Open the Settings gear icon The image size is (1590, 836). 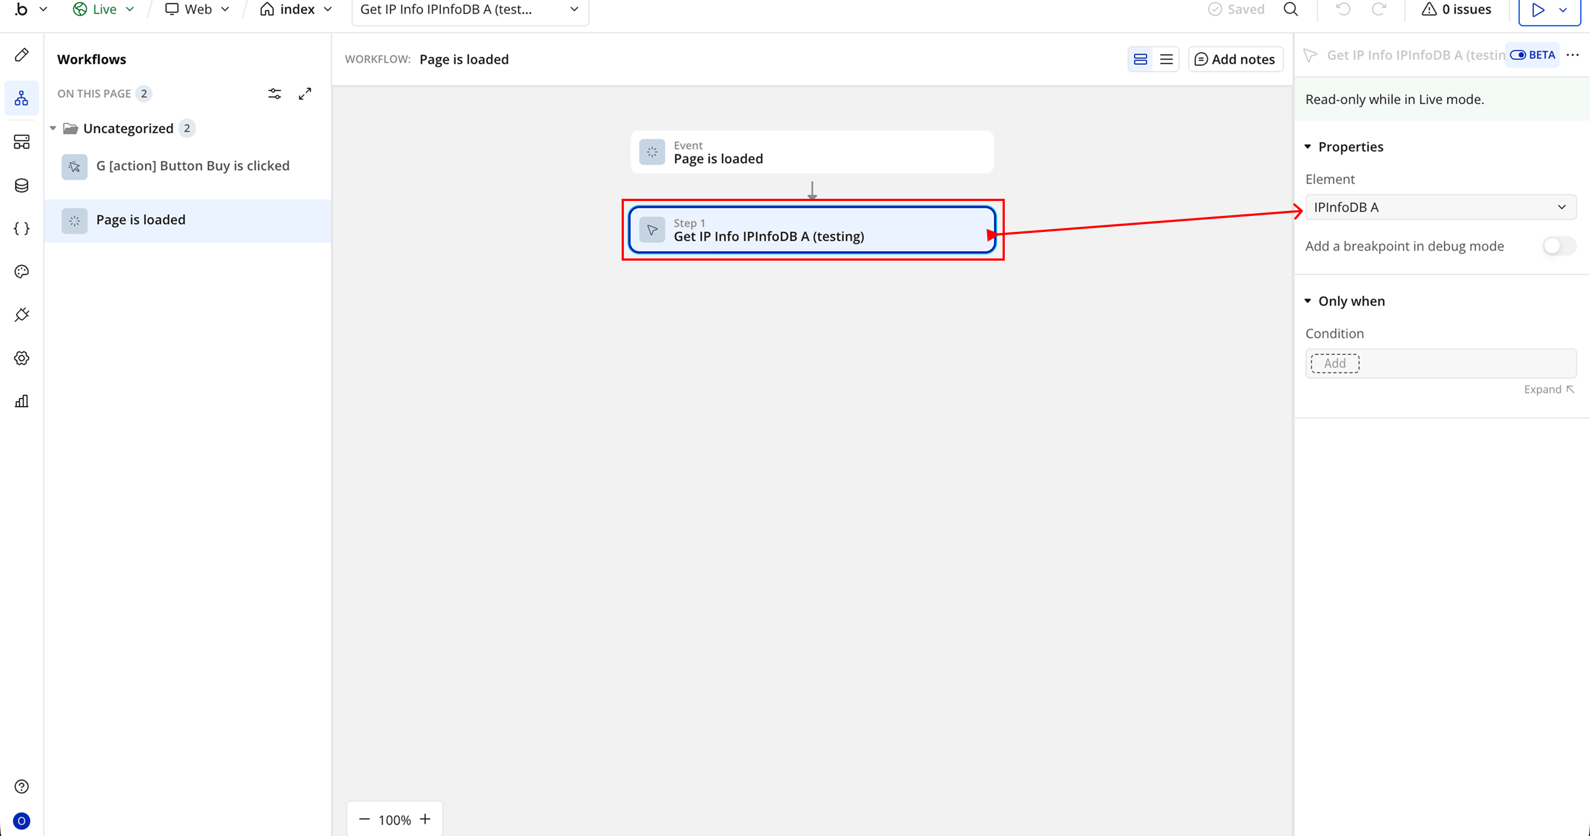pyautogui.click(x=22, y=358)
